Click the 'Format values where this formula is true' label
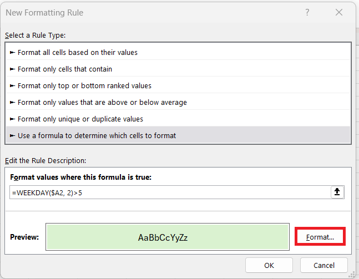 tap(81, 177)
